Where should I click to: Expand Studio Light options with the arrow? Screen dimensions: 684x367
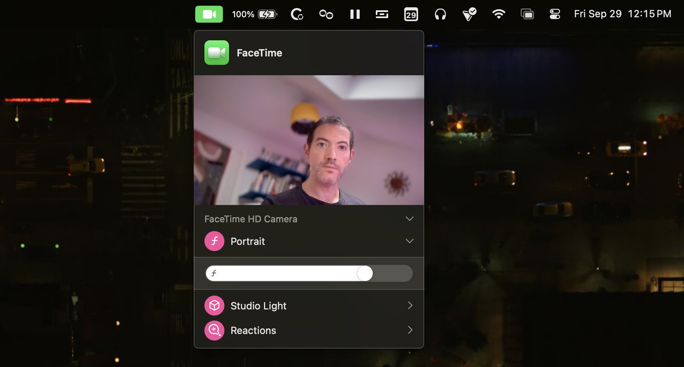pos(410,305)
